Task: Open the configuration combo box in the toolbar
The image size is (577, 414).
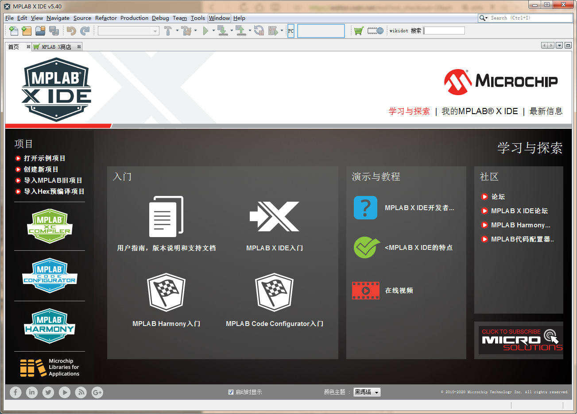Action: coord(128,31)
